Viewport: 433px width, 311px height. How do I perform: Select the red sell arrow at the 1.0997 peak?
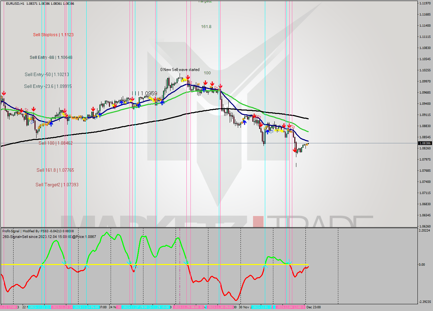tap(188, 78)
